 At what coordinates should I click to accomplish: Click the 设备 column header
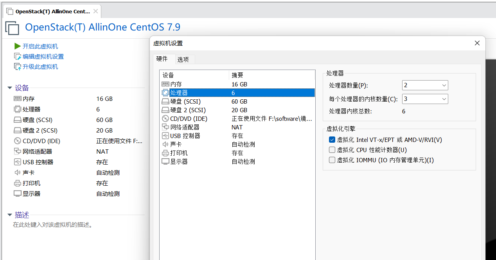[x=194, y=75]
